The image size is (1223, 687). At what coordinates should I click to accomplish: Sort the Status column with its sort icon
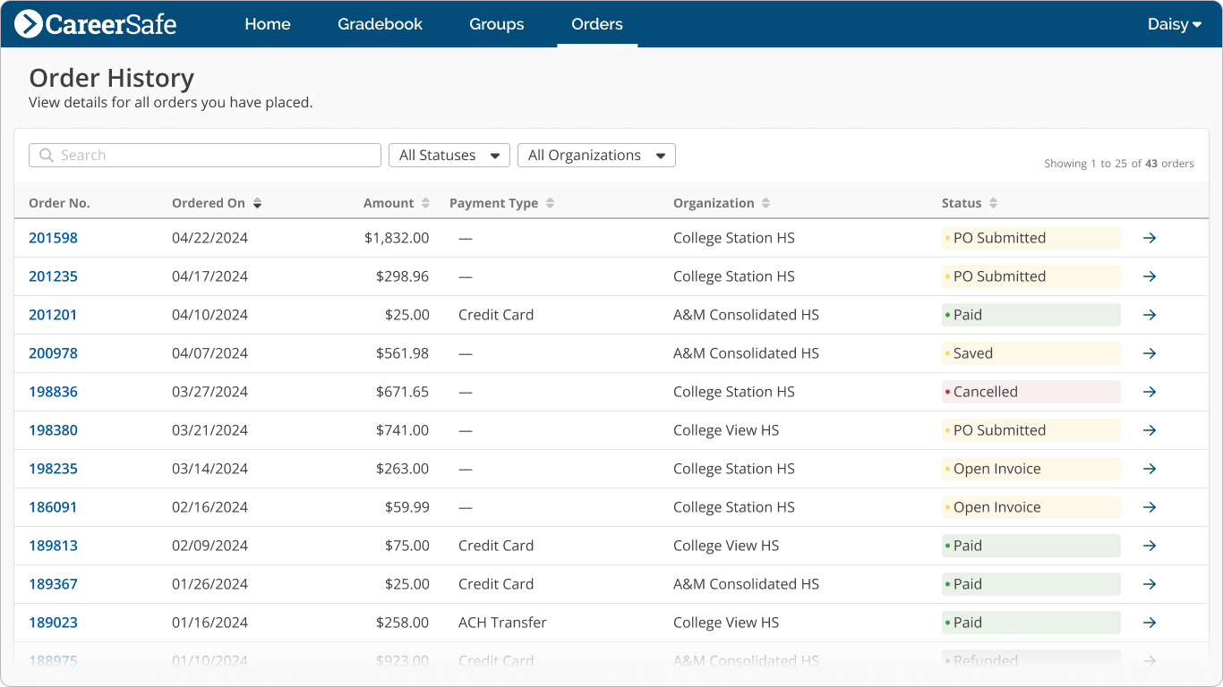click(x=993, y=203)
